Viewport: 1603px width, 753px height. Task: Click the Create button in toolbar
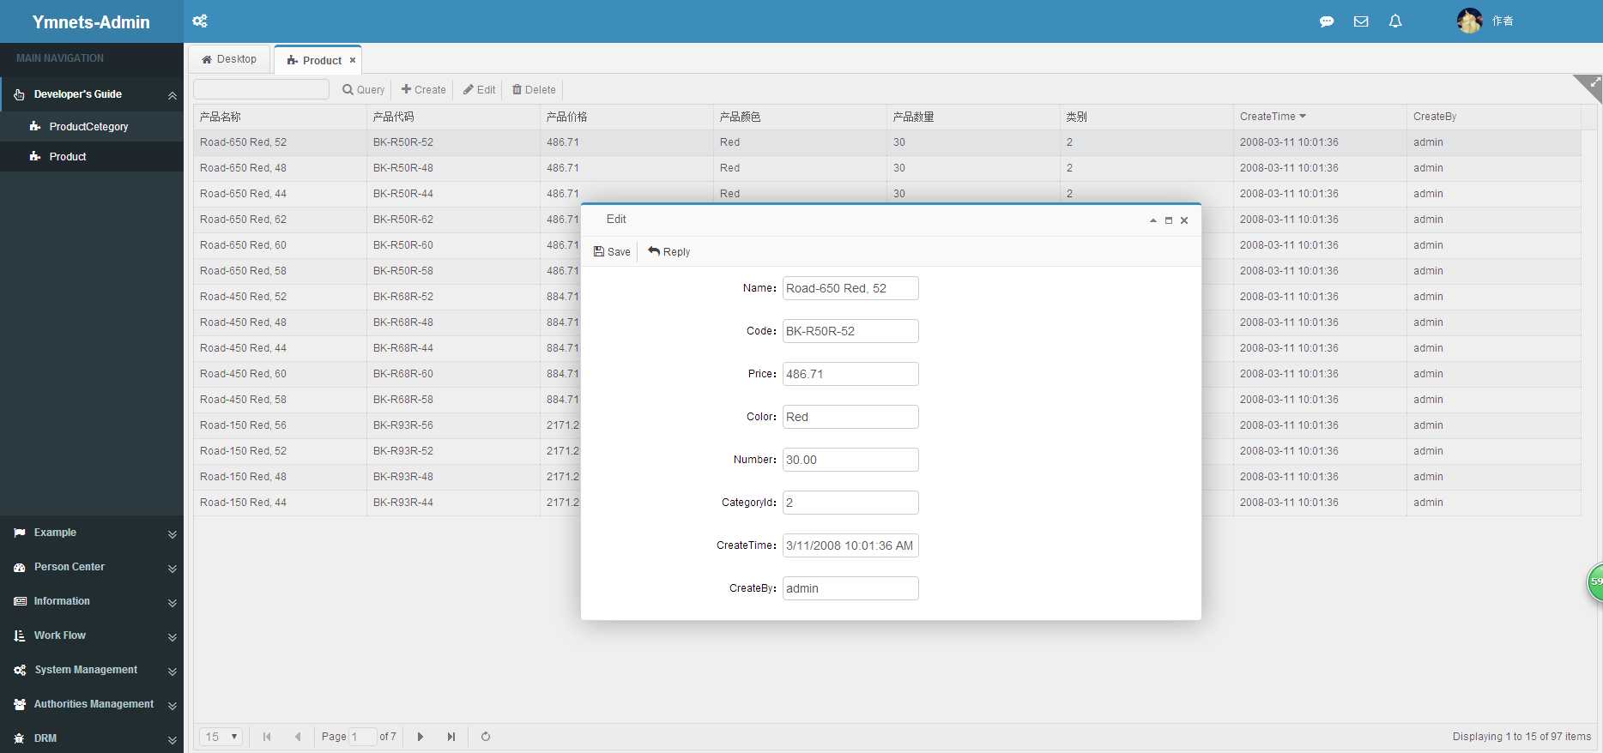(424, 89)
